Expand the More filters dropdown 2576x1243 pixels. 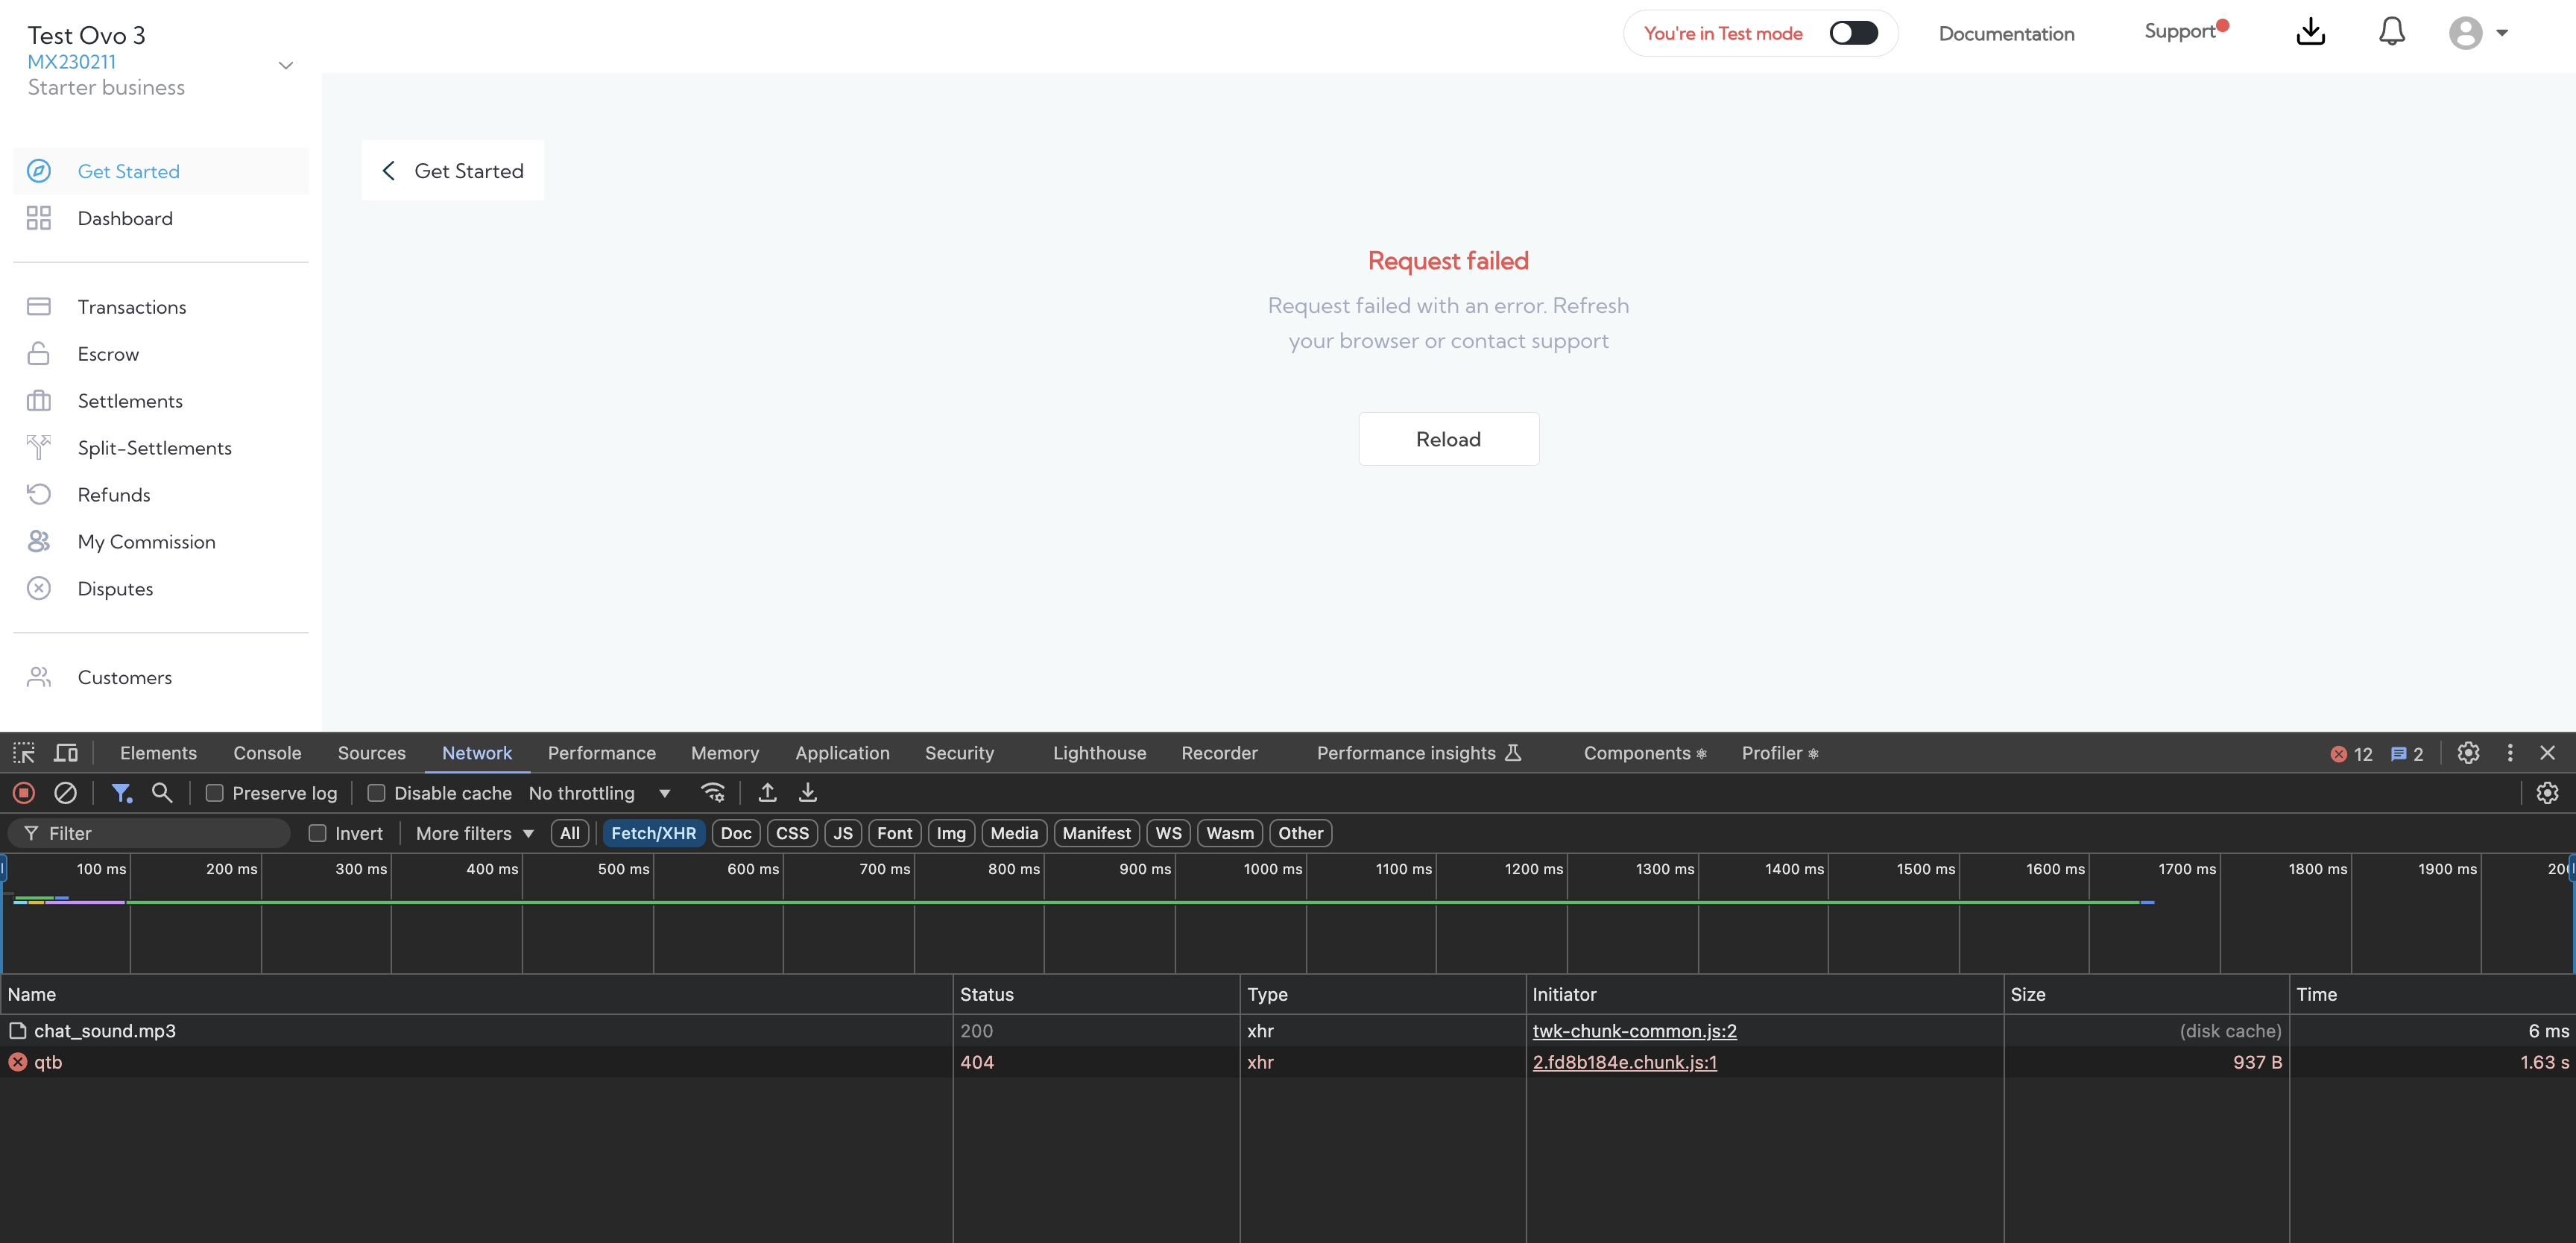click(x=474, y=833)
